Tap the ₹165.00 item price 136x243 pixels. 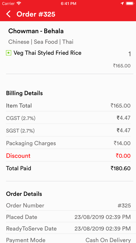click(x=122, y=66)
